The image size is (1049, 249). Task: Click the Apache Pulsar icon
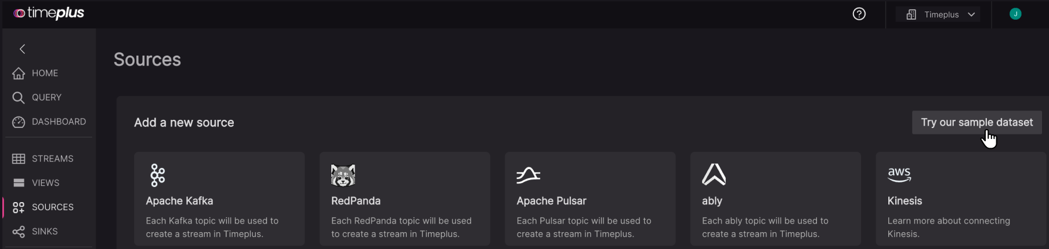(528, 175)
